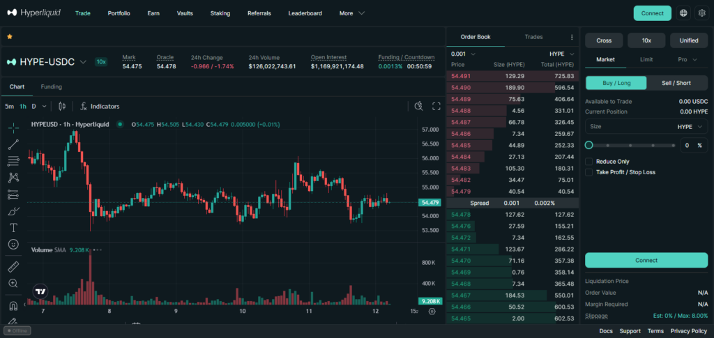This screenshot has height=338, width=714.
Task: Select the Buy / Long side
Action: click(616, 83)
